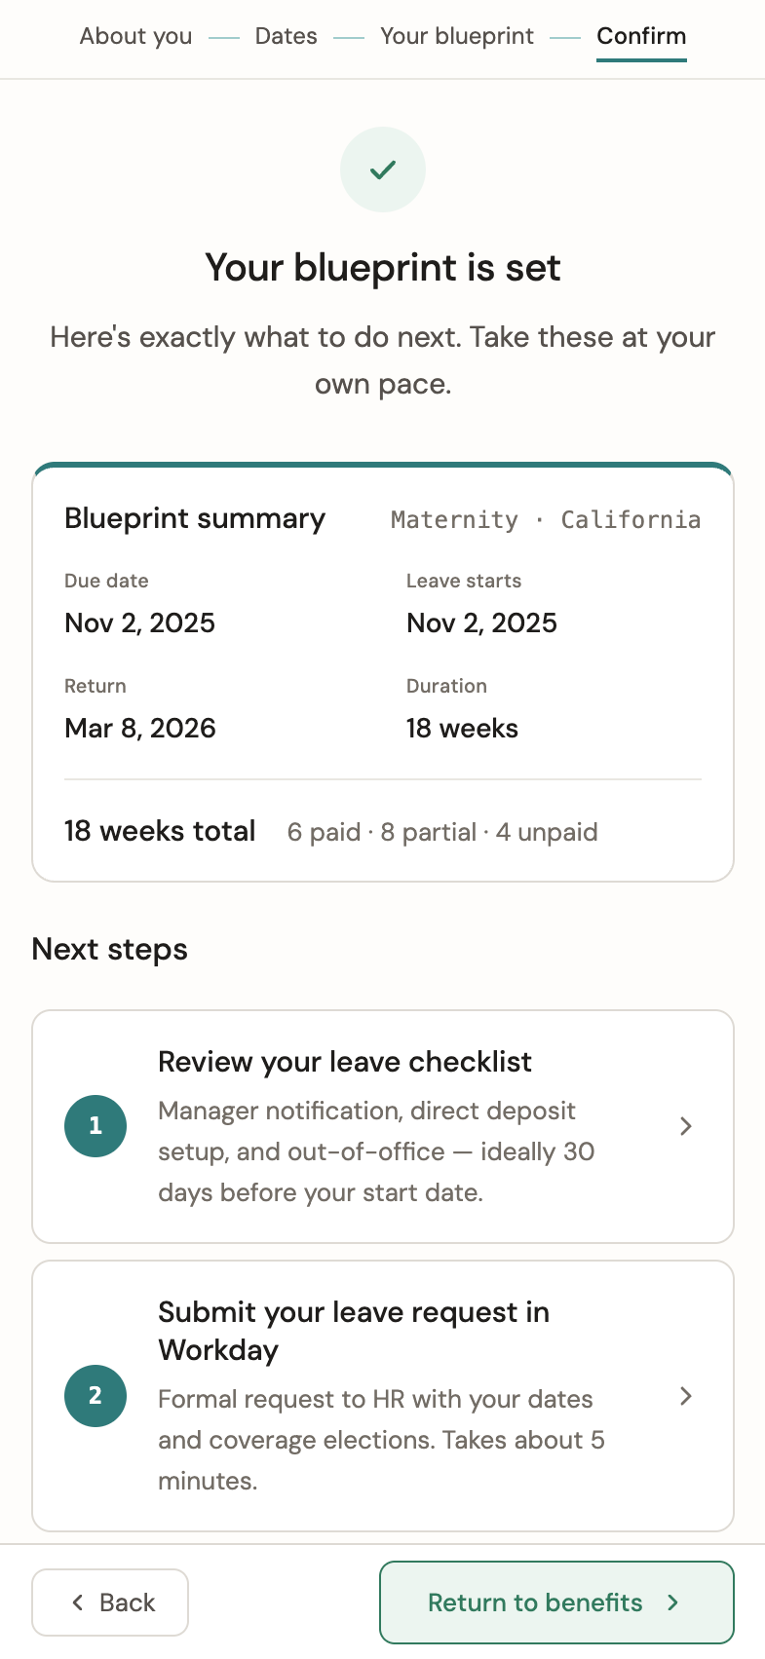765x1659 pixels.
Task: Click the Back button
Action: pyautogui.click(x=109, y=1602)
